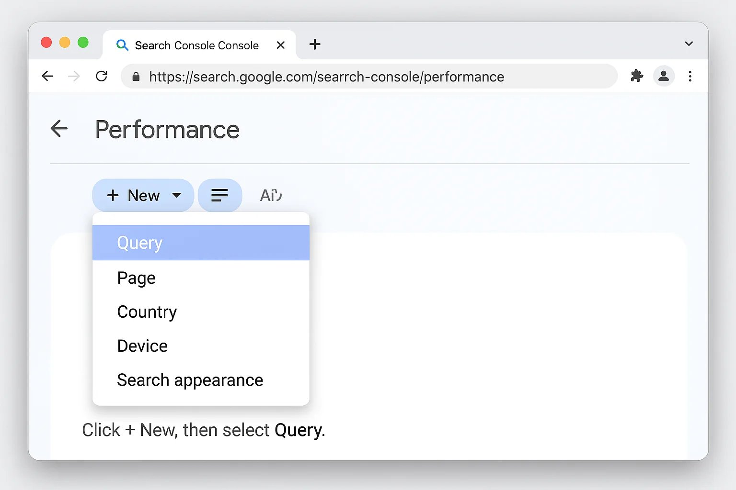Select the Search Console magnifier favicon on the tab
Viewport: 736px width, 490px height.
[x=122, y=45]
